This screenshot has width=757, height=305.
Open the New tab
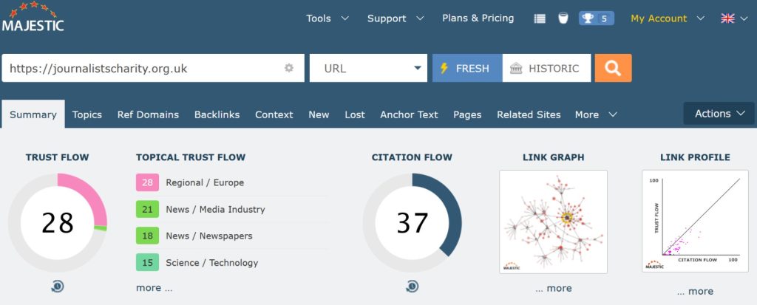pos(319,115)
